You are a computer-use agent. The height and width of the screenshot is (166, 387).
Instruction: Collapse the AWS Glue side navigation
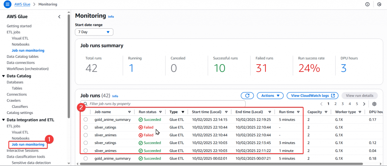click(59, 17)
